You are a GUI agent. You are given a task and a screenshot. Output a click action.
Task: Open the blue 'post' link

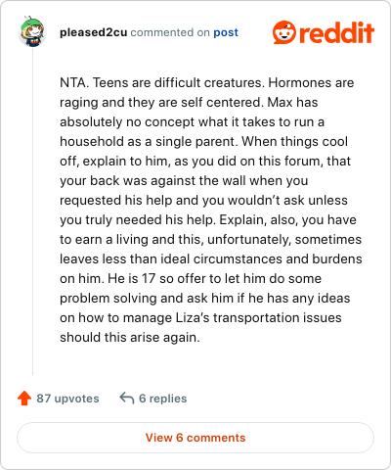(226, 32)
